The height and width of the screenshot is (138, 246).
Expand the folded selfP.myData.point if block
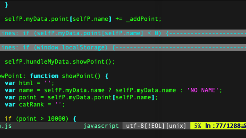(123, 33)
